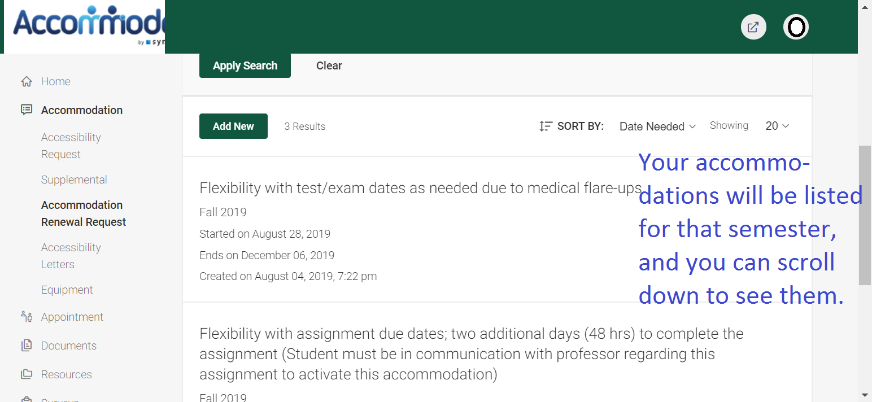Open the Date Needed sort dropdown

click(657, 126)
